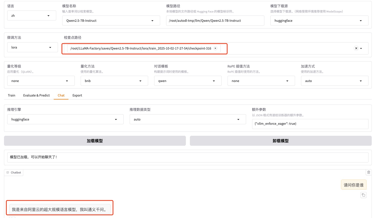Screen dimensions: 373x218
Task: Click the 加载模型 load model button
Action: tap(95, 141)
